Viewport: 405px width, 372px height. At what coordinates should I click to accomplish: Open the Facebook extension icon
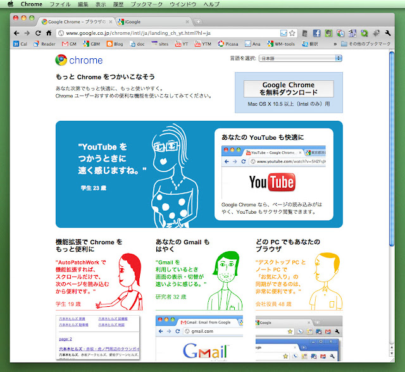click(316, 33)
